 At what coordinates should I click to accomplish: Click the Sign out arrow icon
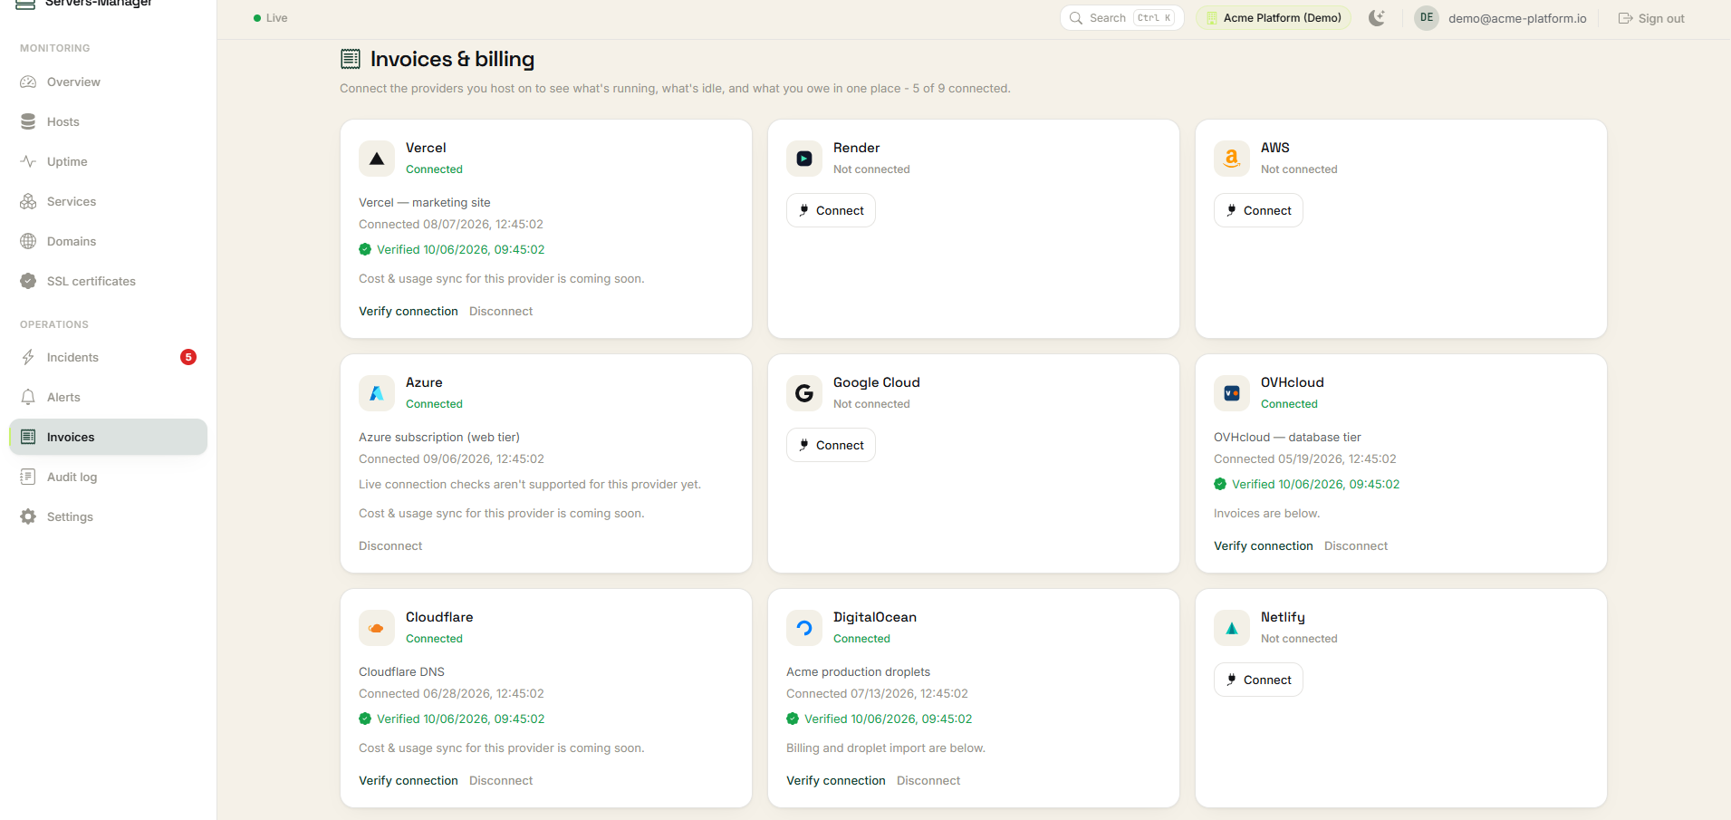pyautogui.click(x=1626, y=18)
